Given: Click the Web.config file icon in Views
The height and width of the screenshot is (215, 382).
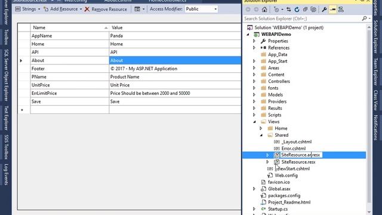Looking at the screenshot, I should click(270, 175).
